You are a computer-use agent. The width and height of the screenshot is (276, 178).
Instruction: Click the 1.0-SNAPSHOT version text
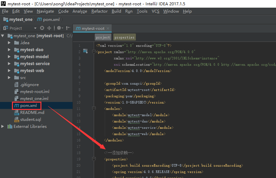(x=134, y=102)
